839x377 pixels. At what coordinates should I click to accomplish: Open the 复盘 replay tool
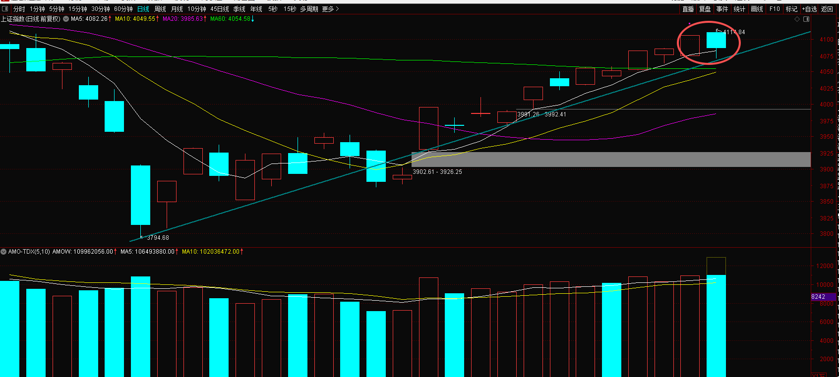[705, 9]
